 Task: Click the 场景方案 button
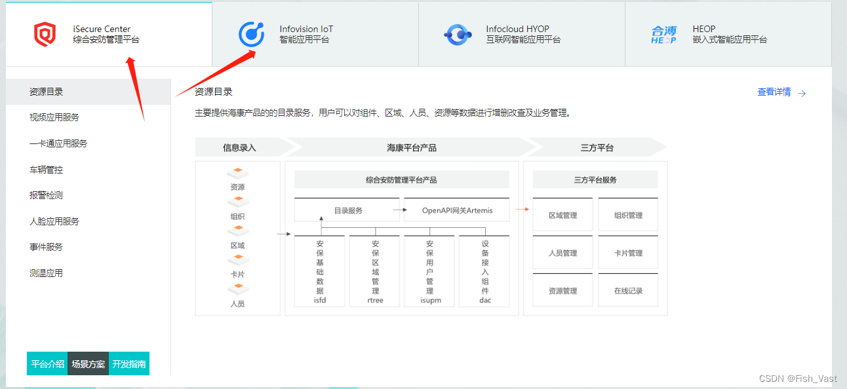click(89, 364)
